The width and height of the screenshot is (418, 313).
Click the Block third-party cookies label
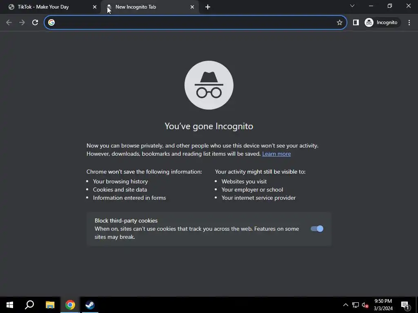(126, 220)
